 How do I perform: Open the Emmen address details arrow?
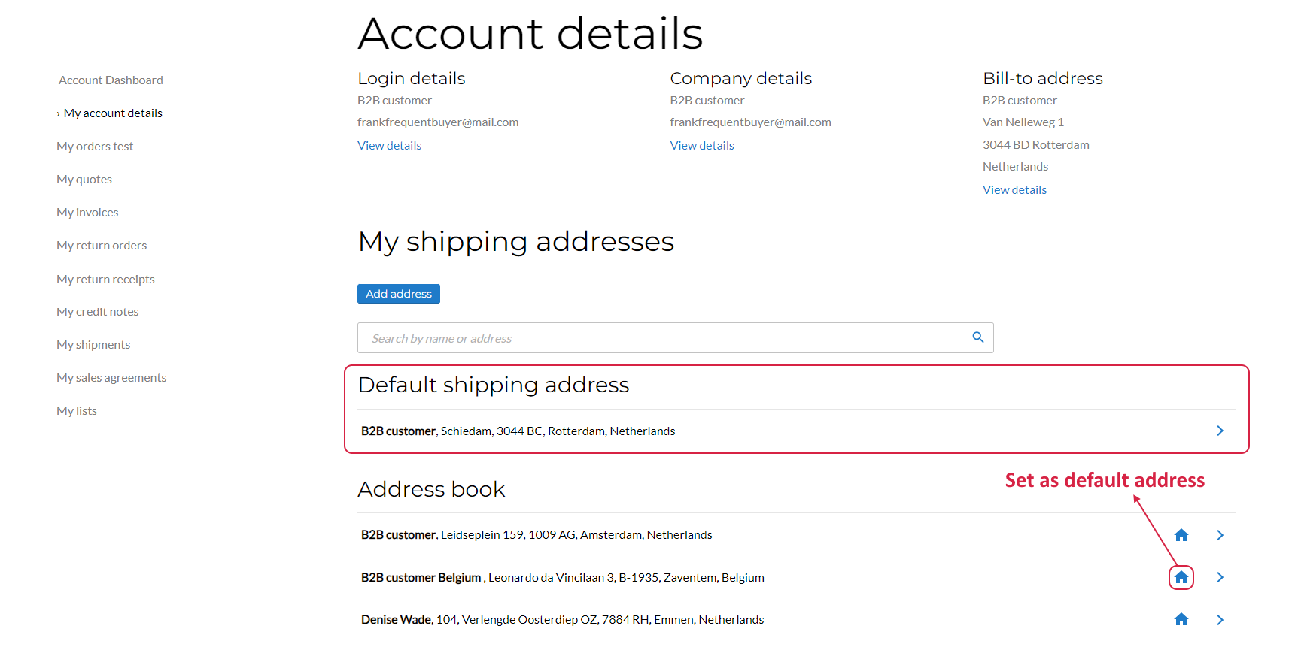[x=1220, y=618]
